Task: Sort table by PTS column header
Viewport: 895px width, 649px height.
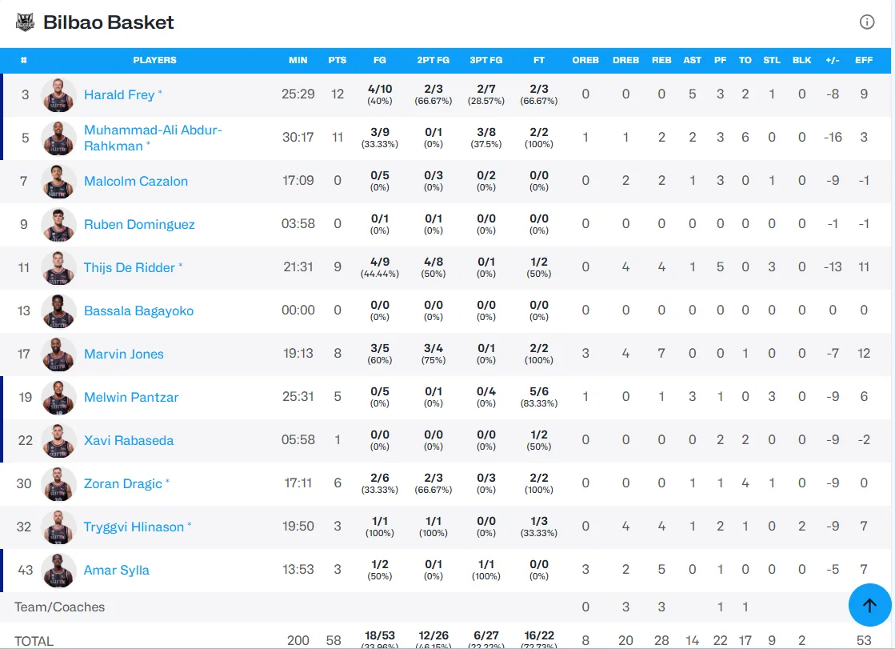Action: point(338,60)
